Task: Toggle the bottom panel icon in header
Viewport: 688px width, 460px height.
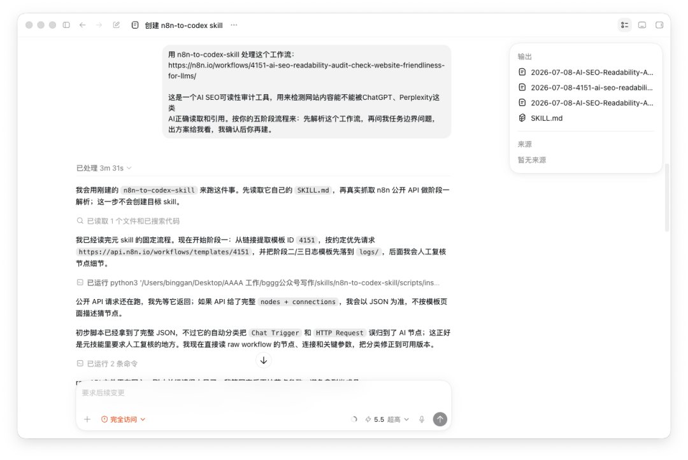Action: click(x=642, y=25)
